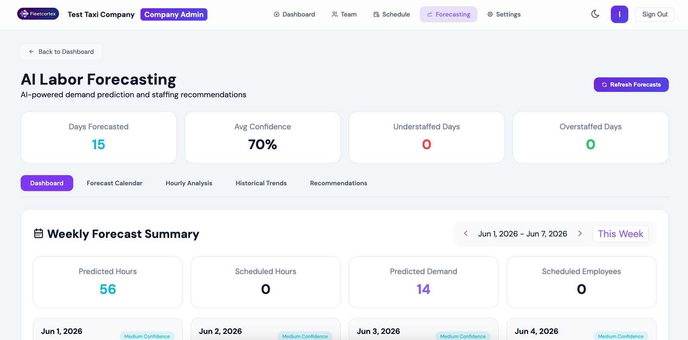This screenshot has width=688, height=340.
Task: Click the Scheduled Hours card
Action: tap(266, 282)
